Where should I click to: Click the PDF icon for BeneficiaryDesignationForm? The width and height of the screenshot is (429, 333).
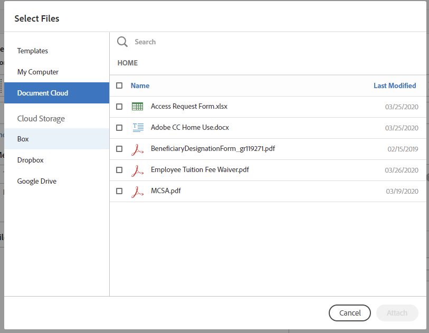(x=138, y=149)
